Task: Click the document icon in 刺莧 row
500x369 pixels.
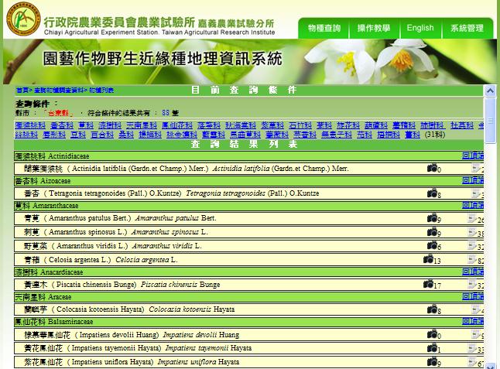Action: coord(472,232)
